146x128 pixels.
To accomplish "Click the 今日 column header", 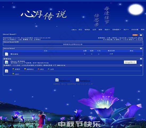I will tap(99, 51).
